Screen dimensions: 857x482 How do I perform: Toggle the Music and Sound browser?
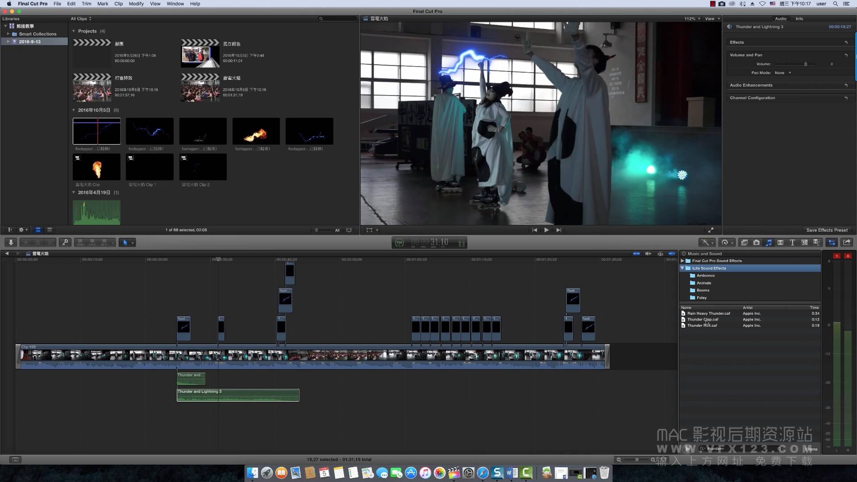(769, 242)
